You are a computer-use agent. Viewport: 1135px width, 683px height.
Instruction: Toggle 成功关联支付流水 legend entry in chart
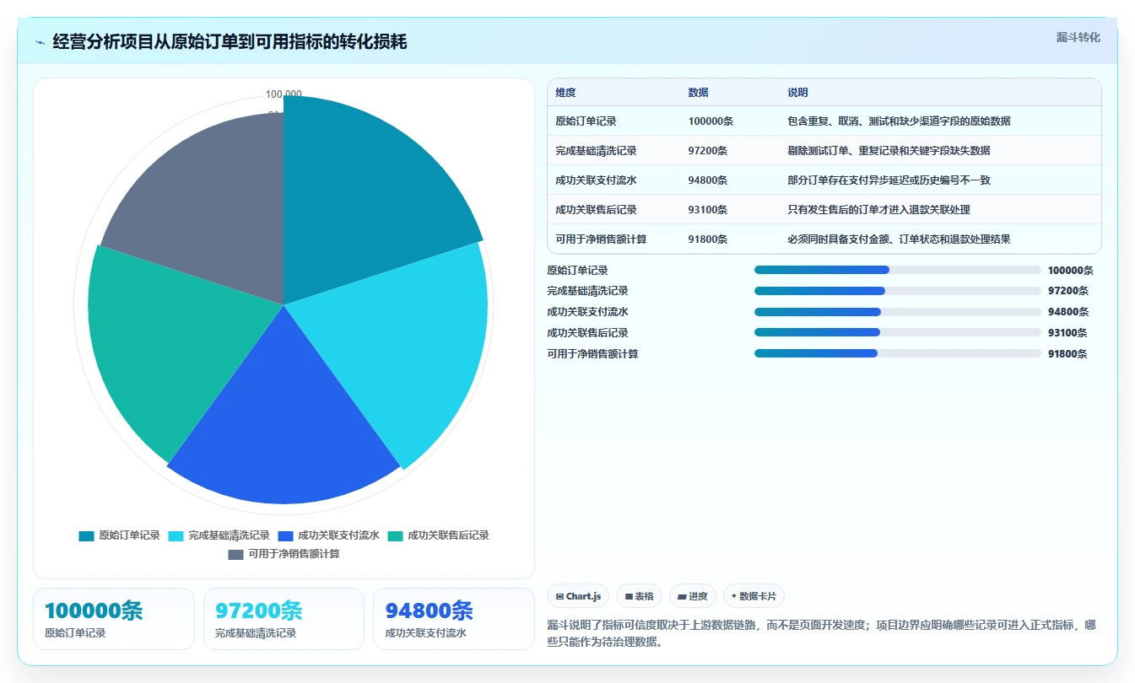328,535
